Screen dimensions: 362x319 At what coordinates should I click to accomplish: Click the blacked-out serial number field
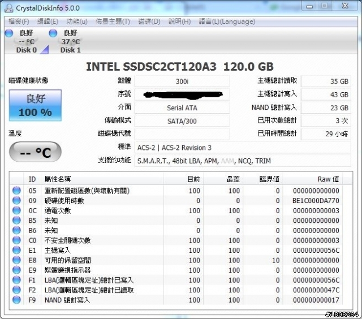point(182,94)
